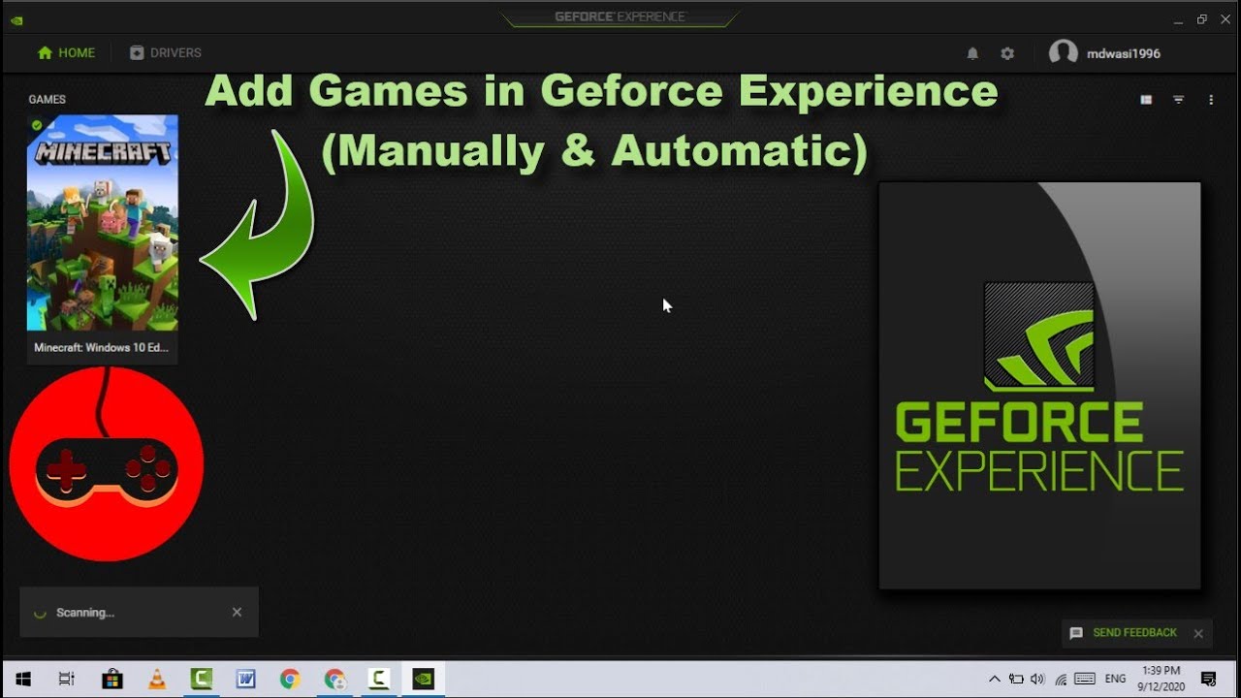The image size is (1241, 698).
Task: Open the notifications bell
Action: point(972,53)
